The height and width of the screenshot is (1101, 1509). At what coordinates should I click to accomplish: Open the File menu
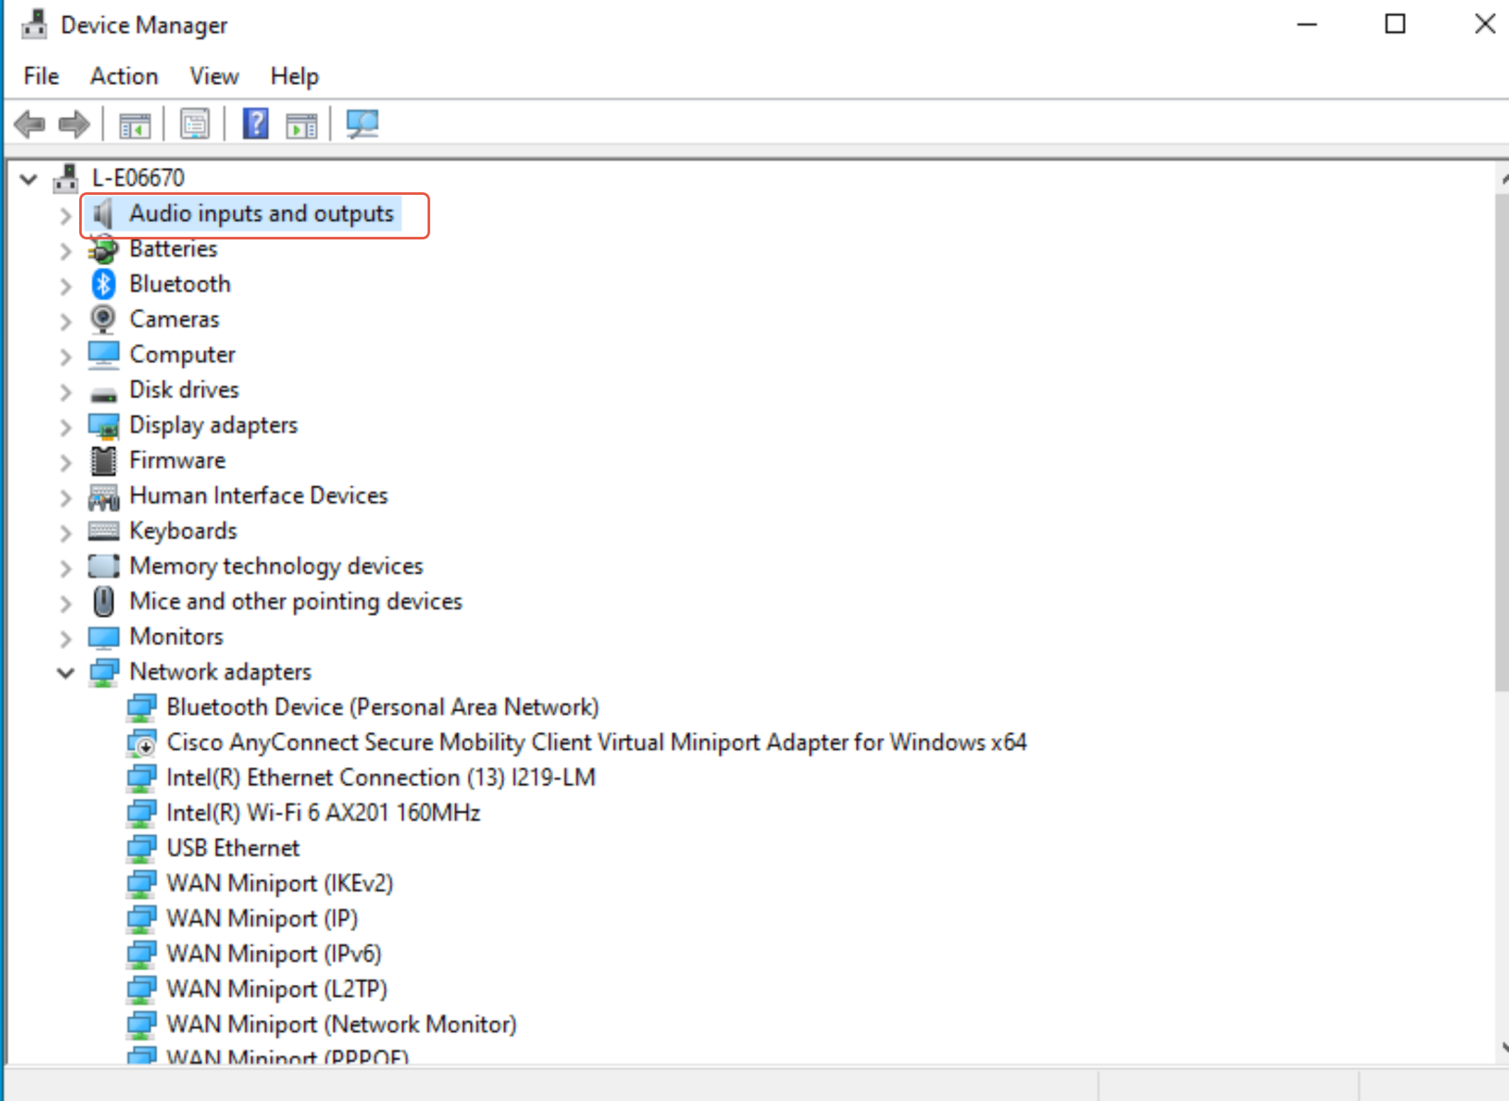click(x=41, y=76)
